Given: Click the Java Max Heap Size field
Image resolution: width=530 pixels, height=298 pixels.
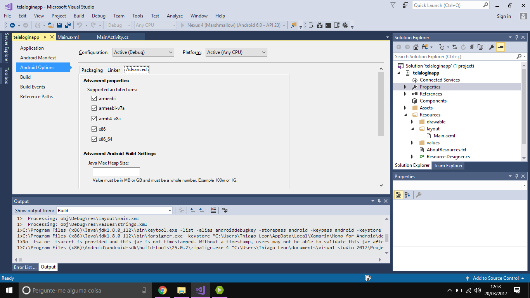Looking at the screenshot, I should tap(116, 172).
